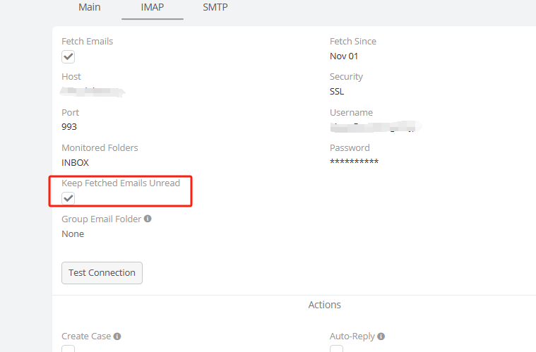Click the blurred Host value

click(93, 91)
